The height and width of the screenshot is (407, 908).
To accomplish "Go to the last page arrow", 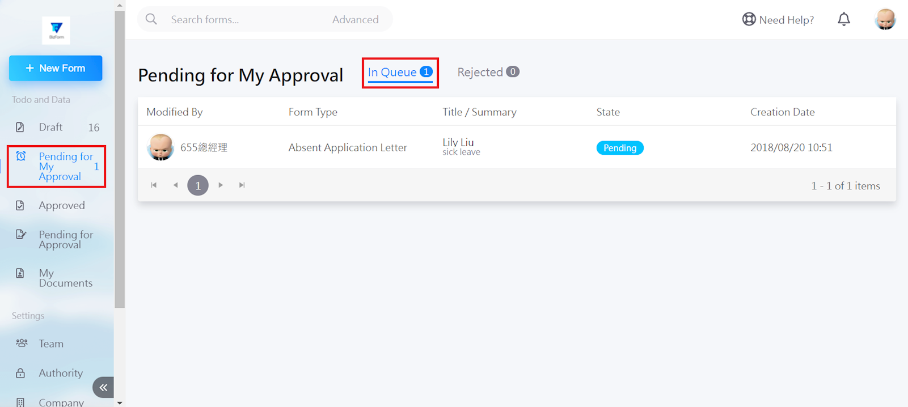I will pyautogui.click(x=242, y=185).
